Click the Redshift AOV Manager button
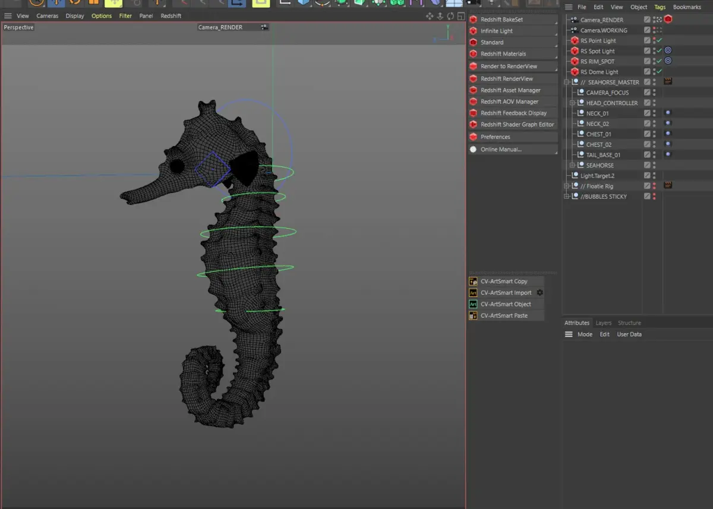The image size is (713, 509). click(x=513, y=102)
